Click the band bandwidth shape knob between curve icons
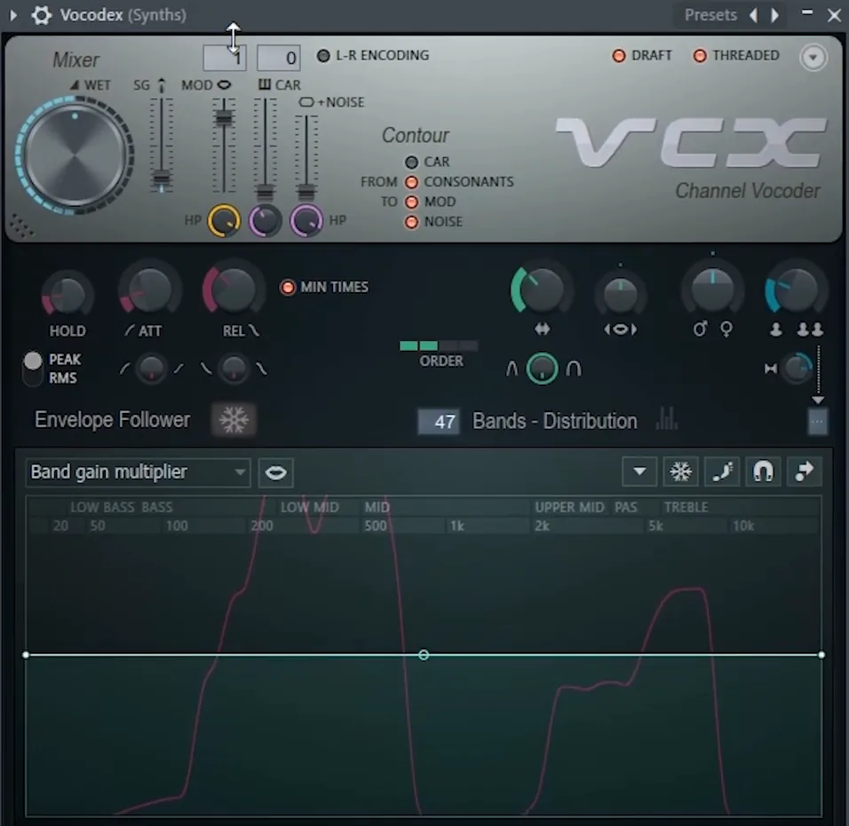Screen dimensions: 849x826 [x=542, y=369]
